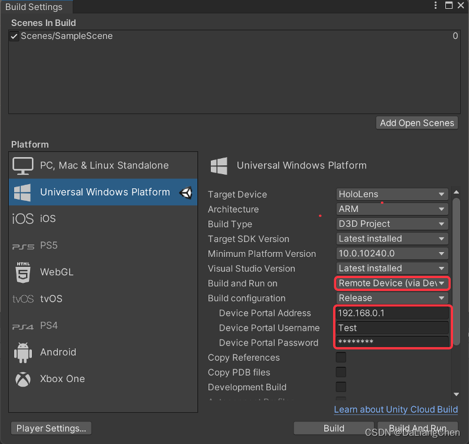
Task: Open the three-dot window options menu
Action: 435,5
